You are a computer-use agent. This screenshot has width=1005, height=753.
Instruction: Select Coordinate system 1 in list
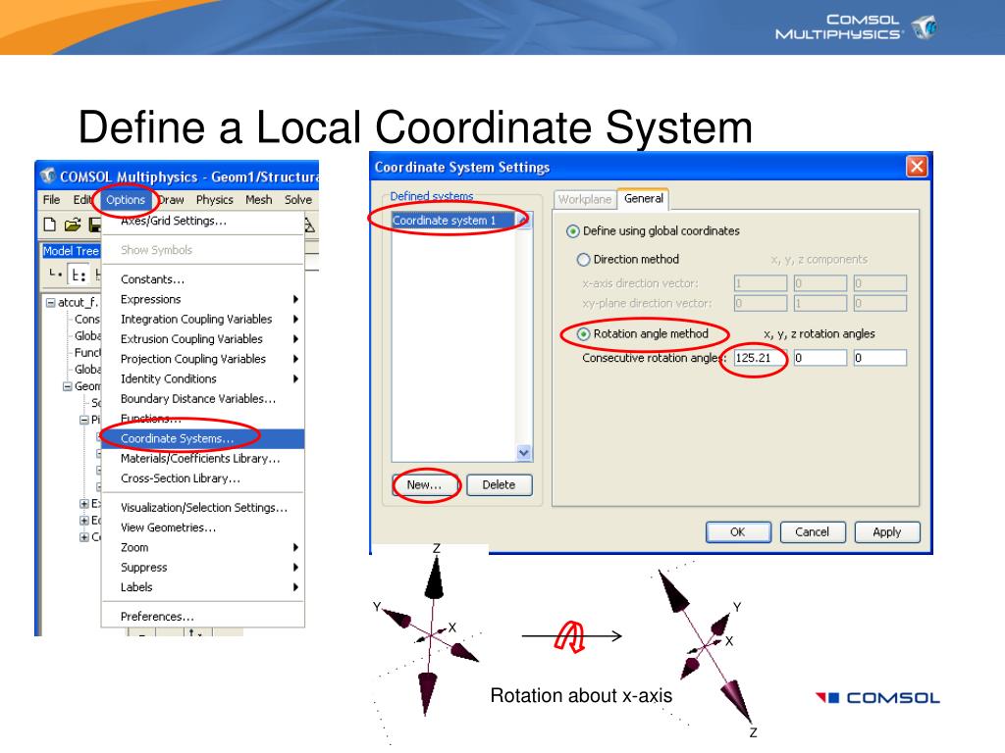pyautogui.click(x=453, y=221)
